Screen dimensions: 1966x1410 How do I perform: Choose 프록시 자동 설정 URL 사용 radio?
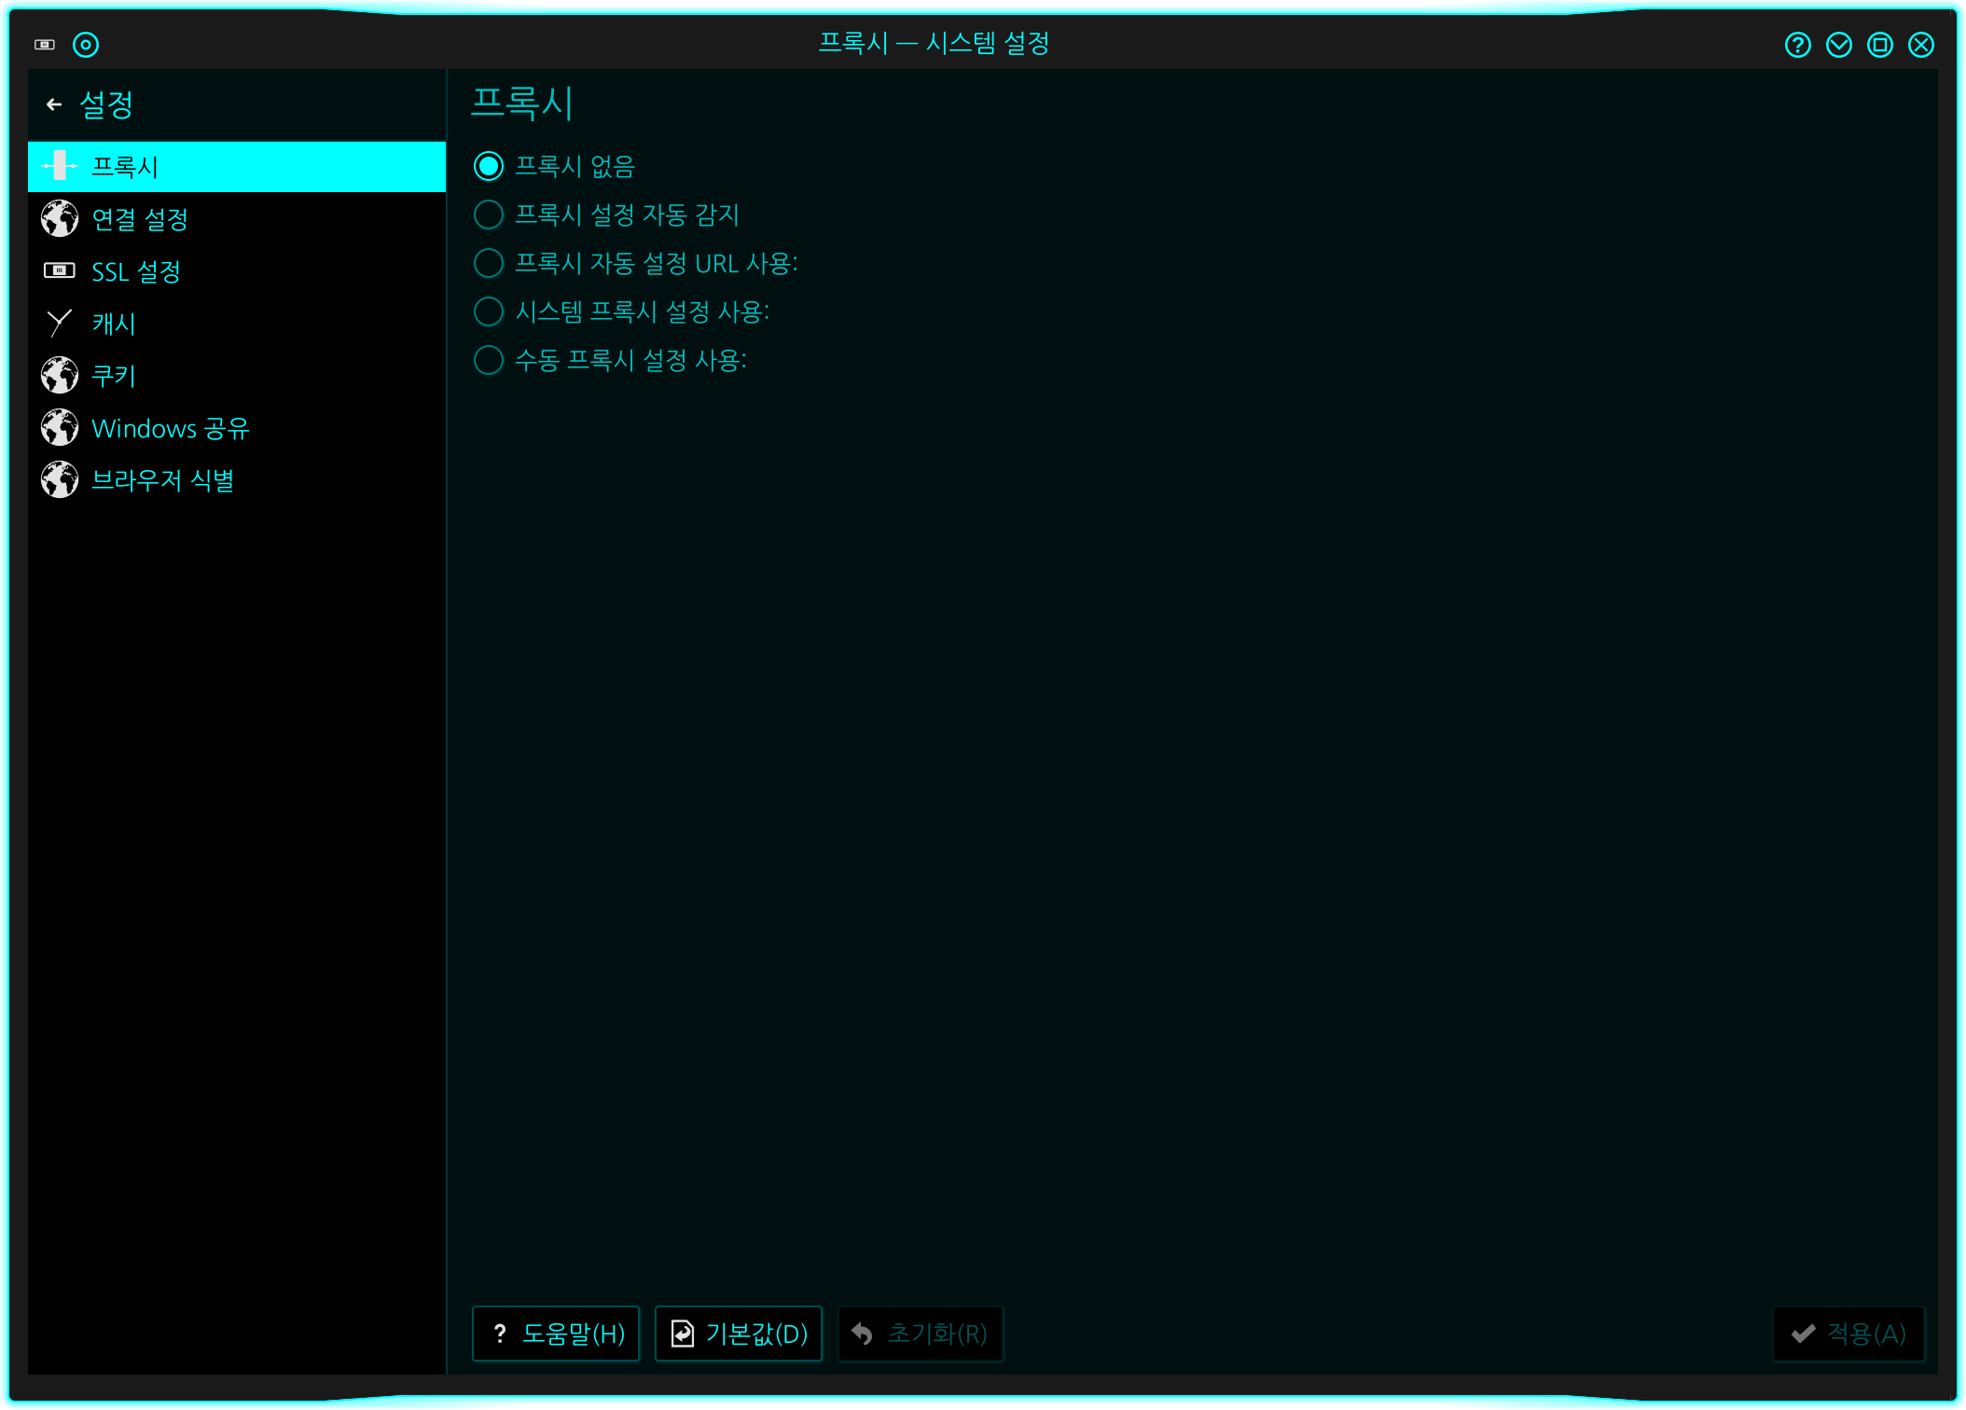pyautogui.click(x=489, y=263)
